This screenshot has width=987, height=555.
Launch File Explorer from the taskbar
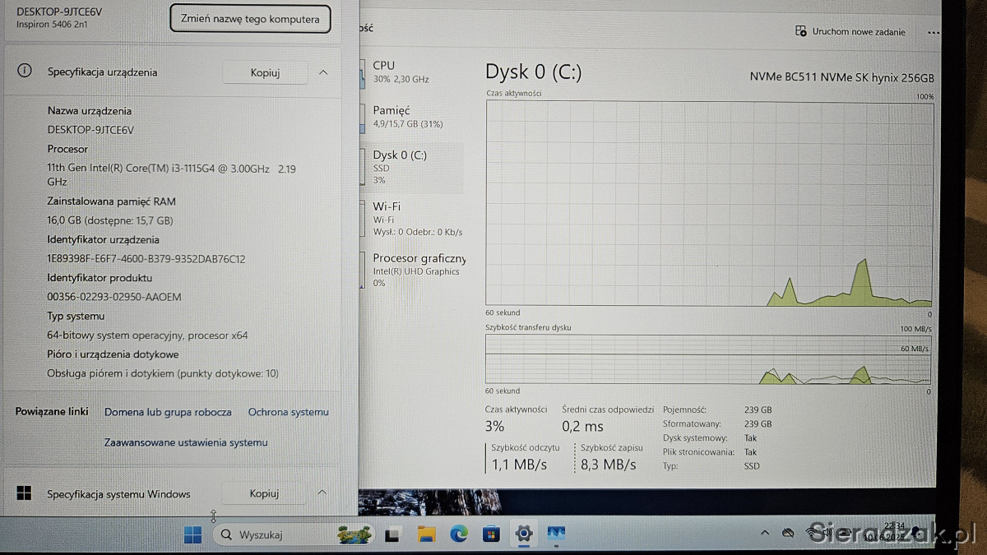coord(426,535)
